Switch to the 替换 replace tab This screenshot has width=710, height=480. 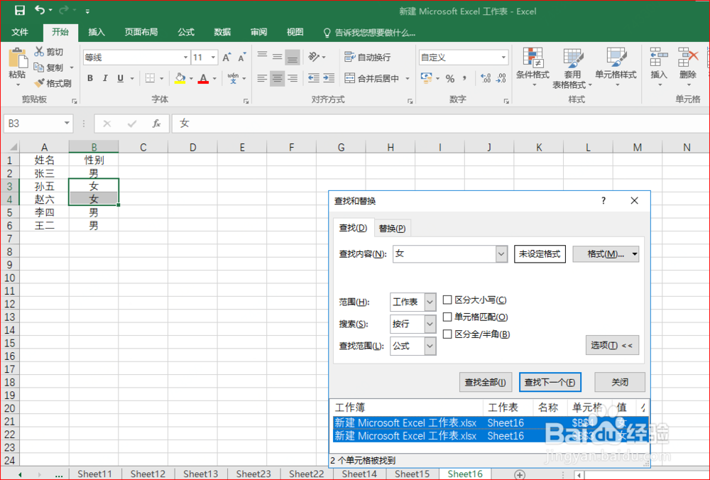392,227
